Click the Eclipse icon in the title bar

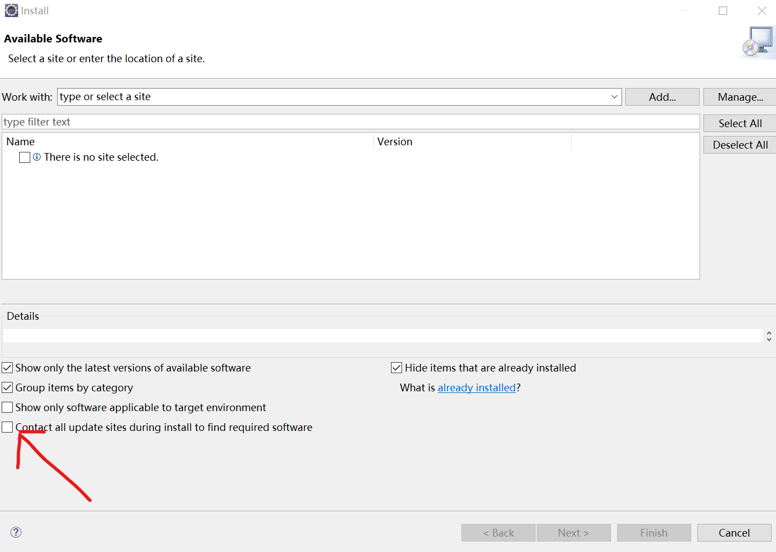[x=11, y=10]
